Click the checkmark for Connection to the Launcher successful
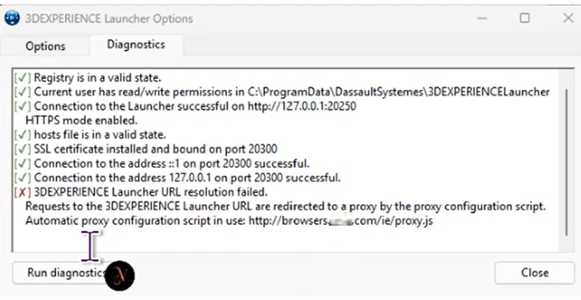The height and width of the screenshot is (300, 581). point(23,106)
